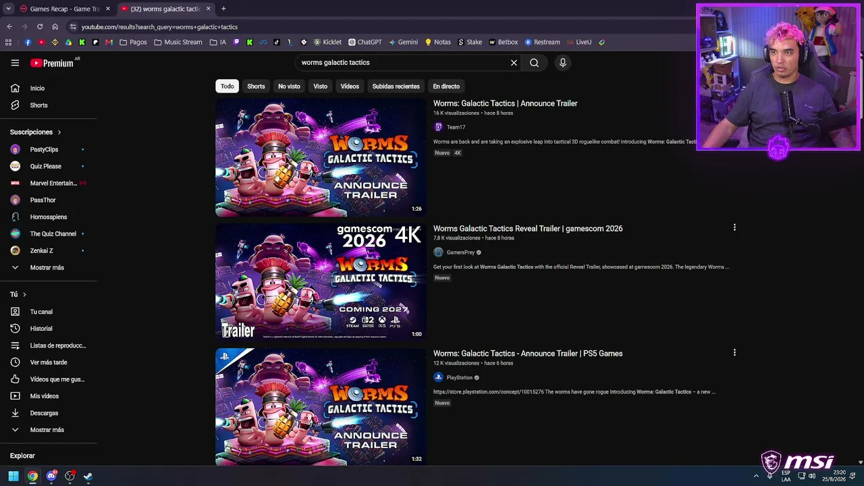Open the Kicklet bookmark
Viewport: 864px width, 486px height.
coord(327,42)
